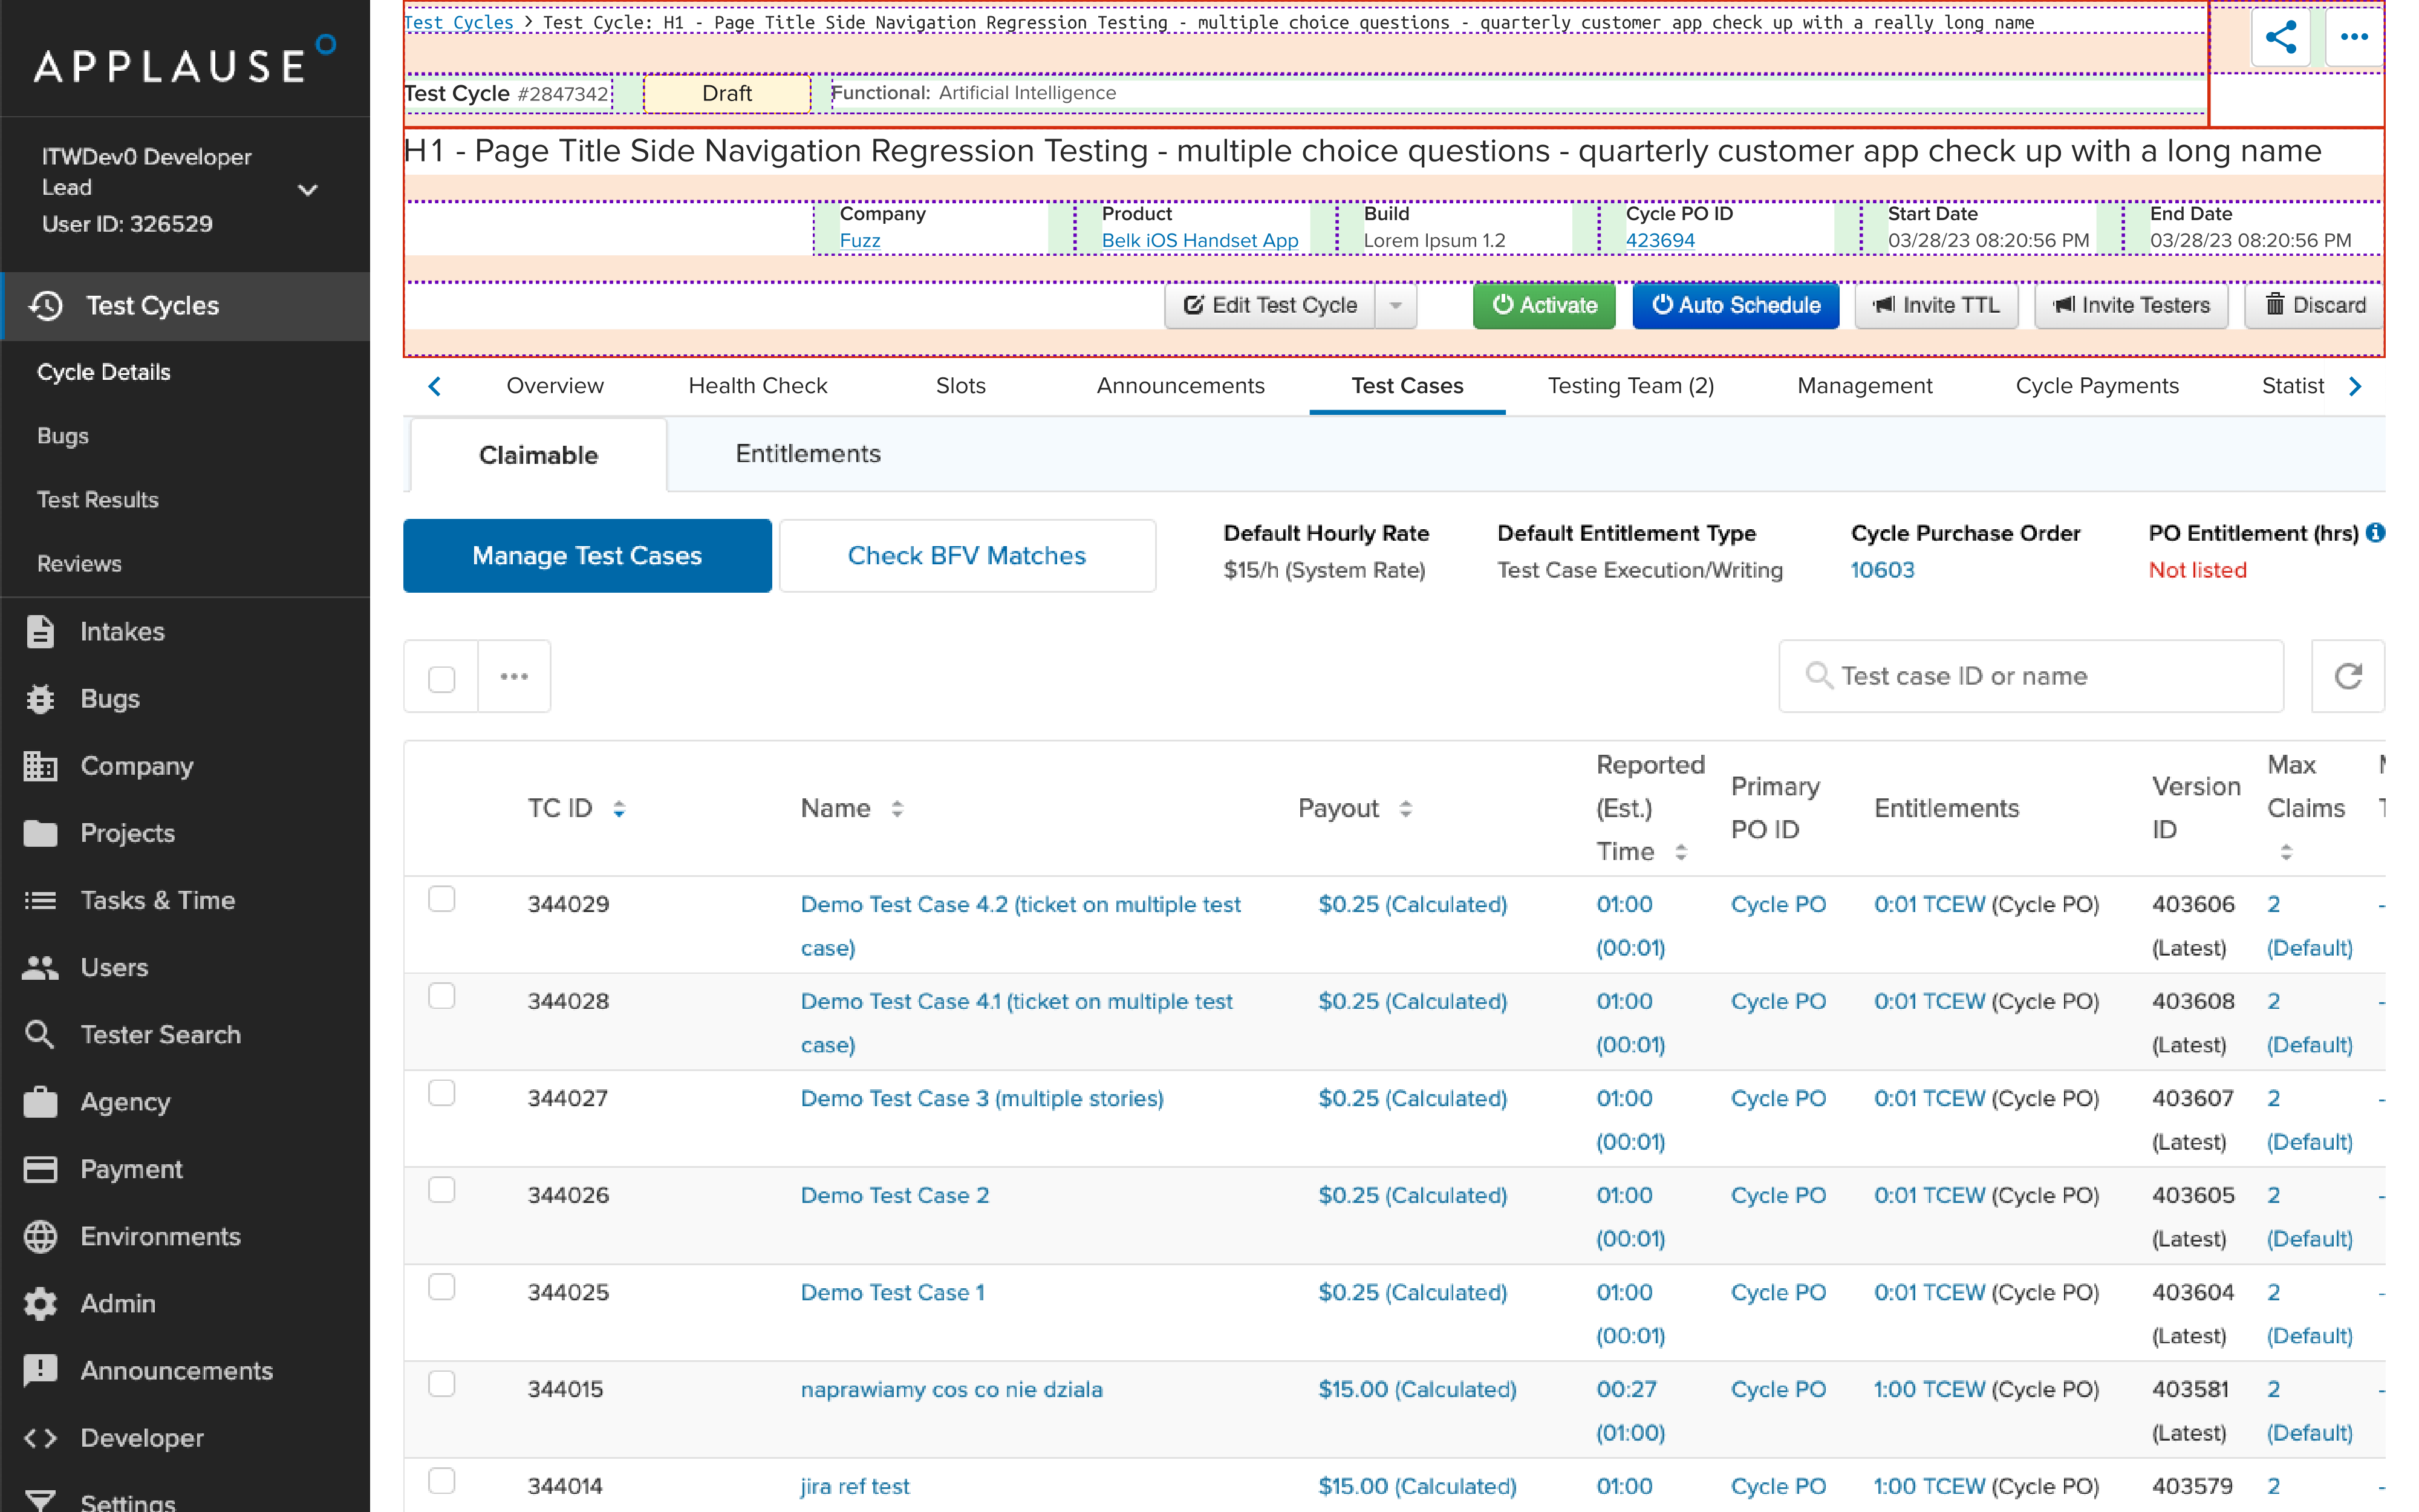Click the Discard button
Viewport: 2419px width, 1512px height.
pyautogui.click(x=2315, y=305)
